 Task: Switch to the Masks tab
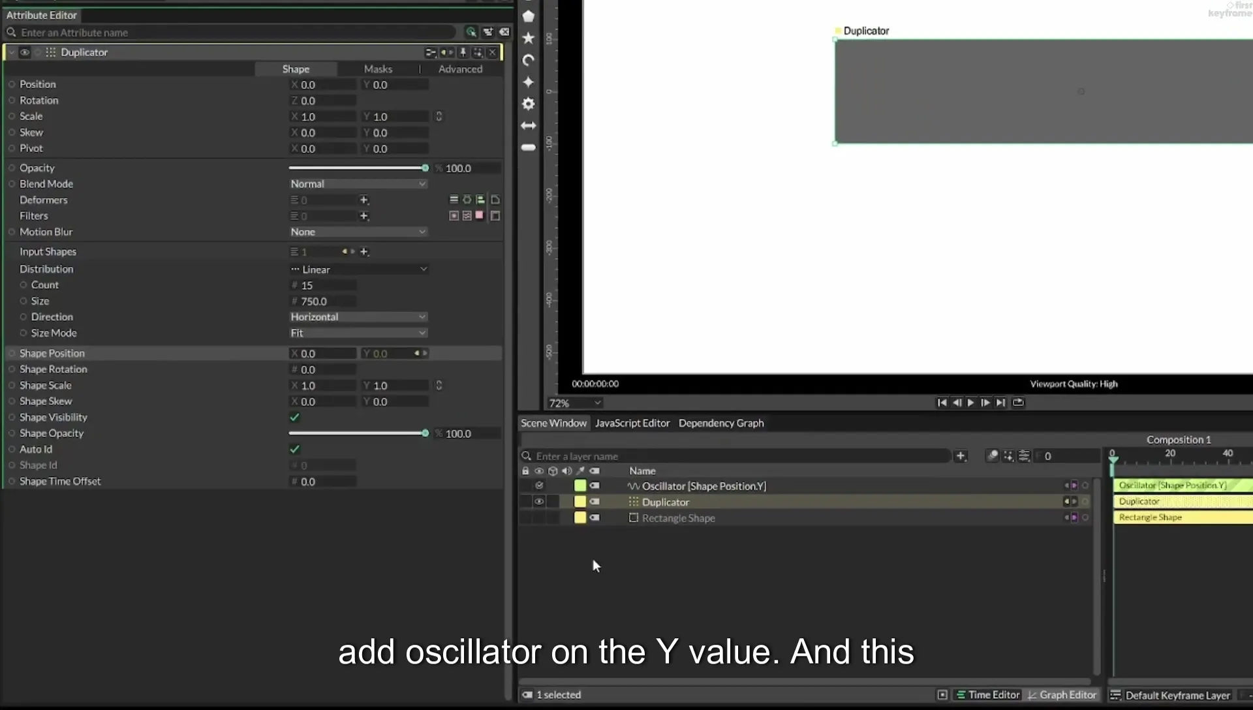pos(378,69)
